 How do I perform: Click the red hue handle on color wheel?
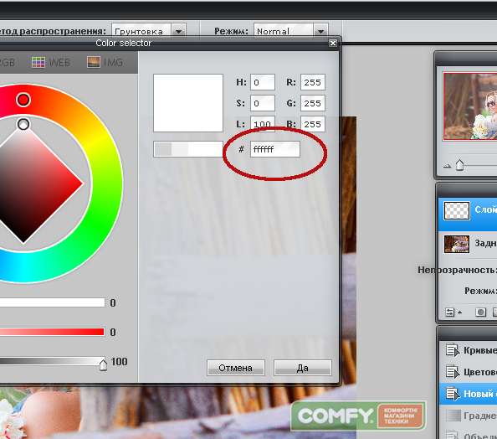pyautogui.click(x=23, y=100)
